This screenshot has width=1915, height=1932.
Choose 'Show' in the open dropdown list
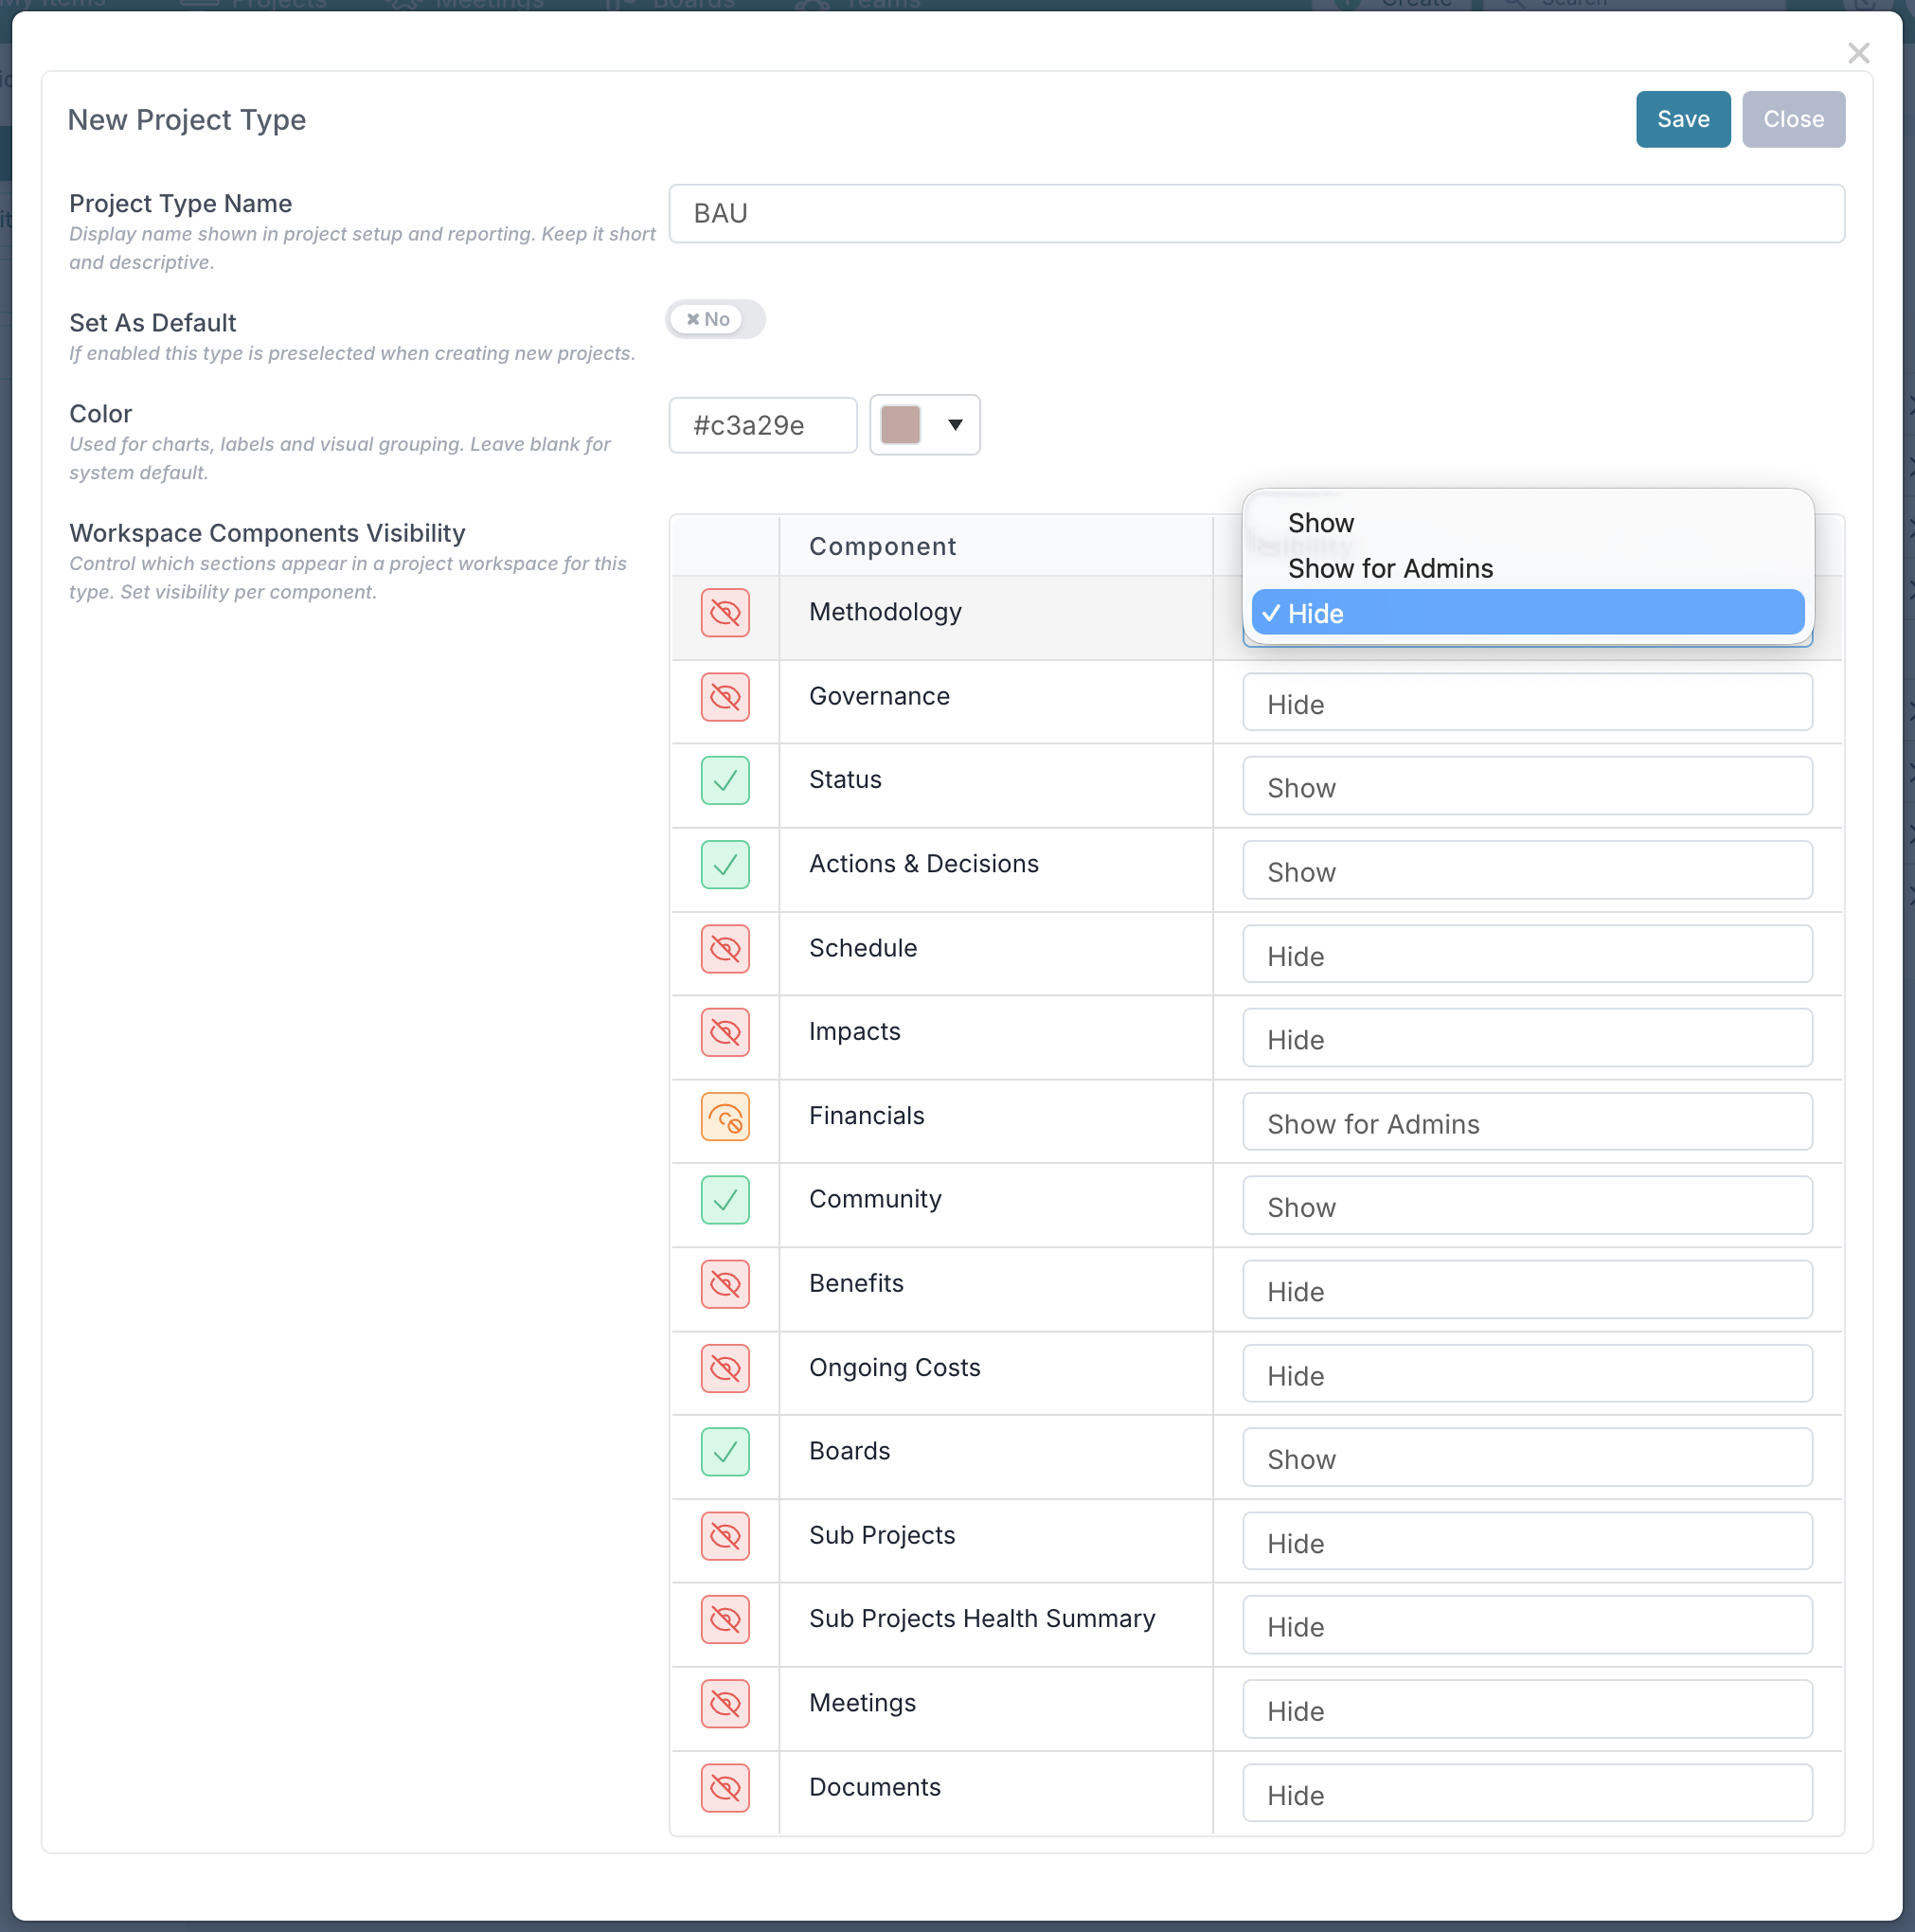[x=1320, y=523]
